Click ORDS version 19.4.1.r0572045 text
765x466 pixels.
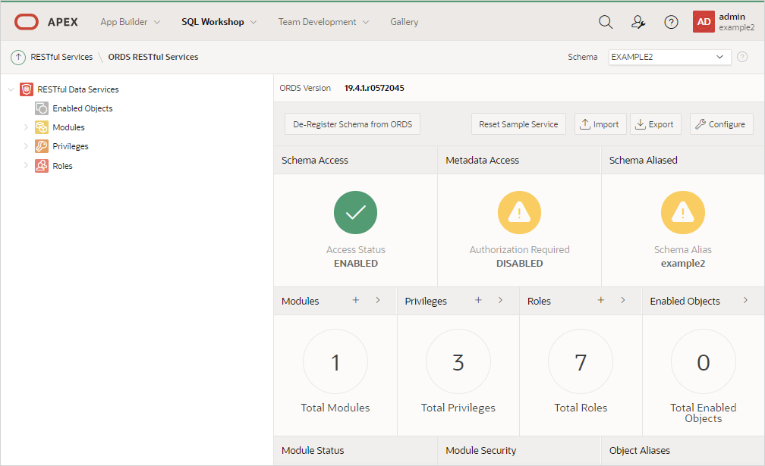pyautogui.click(x=374, y=88)
